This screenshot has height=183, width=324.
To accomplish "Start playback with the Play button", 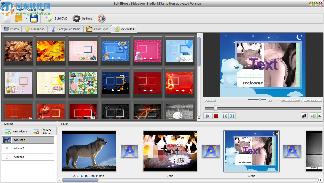I will pyautogui.click(x=208, y=116).
